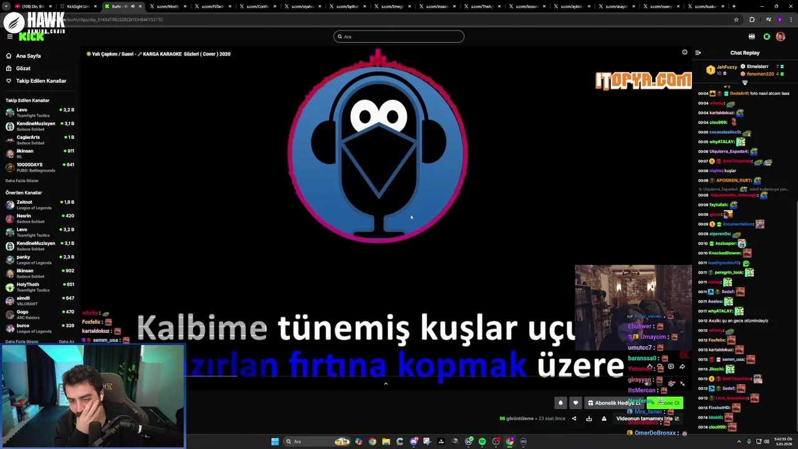Image resolution: width=798 pixels, height=449 pixels.
Task: Report clip with warning triangle icon
Action: (x=603, y=418)
